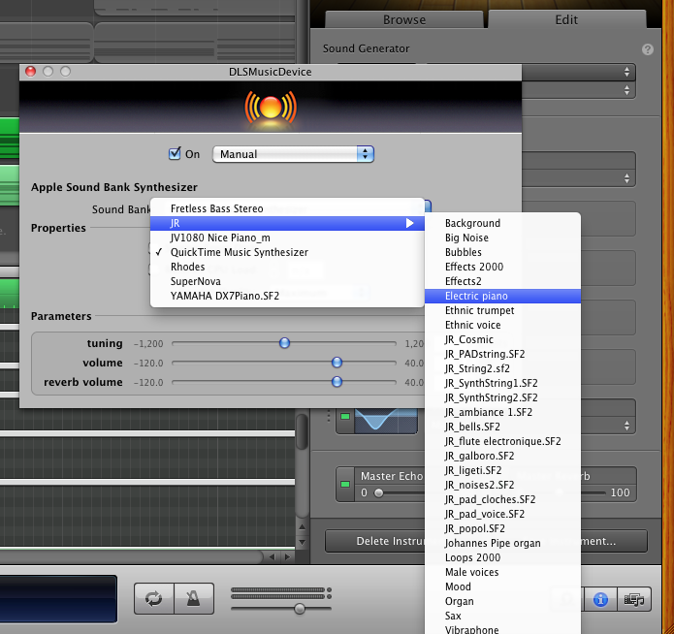
Task: Select JR_noises2.SF2 entry
Action: [x=502, y=486]
